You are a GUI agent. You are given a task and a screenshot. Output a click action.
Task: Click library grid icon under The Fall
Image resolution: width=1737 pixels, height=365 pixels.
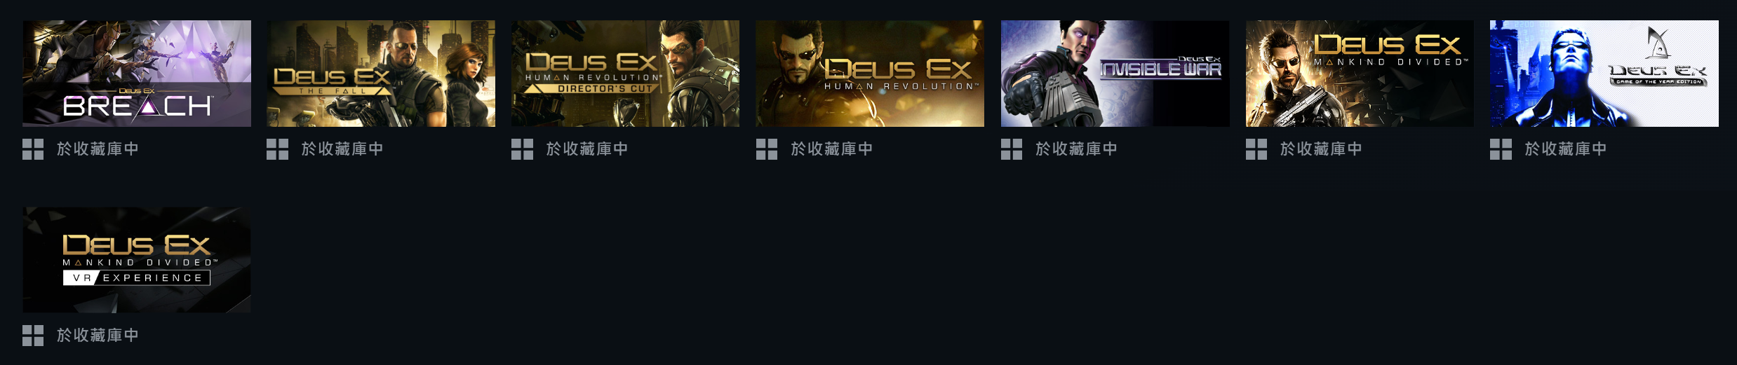277,149
